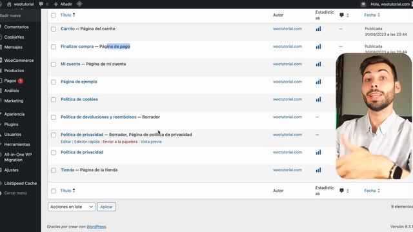Open stats chart for Tienda page

(318, 170)
